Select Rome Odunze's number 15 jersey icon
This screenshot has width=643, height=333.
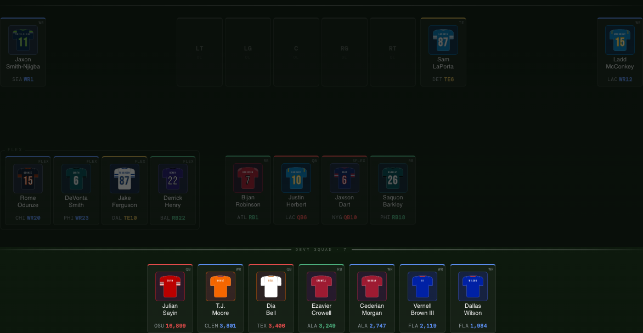[x=28, y=179]
